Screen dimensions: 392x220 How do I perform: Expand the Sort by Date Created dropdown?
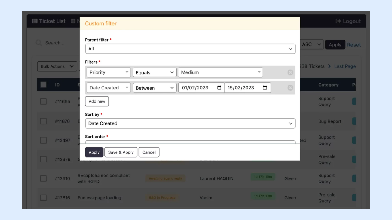tap(190, 123)
